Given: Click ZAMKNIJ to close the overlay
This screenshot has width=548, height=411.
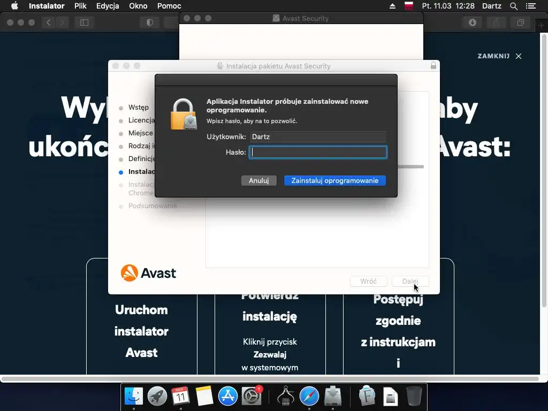Looking at the screenshot, I should coord(499,56).
